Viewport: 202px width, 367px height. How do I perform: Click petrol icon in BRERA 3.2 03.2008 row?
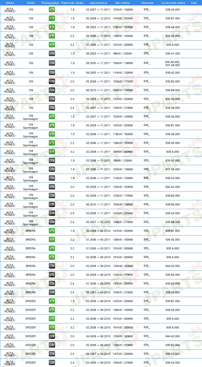(52, 257)
